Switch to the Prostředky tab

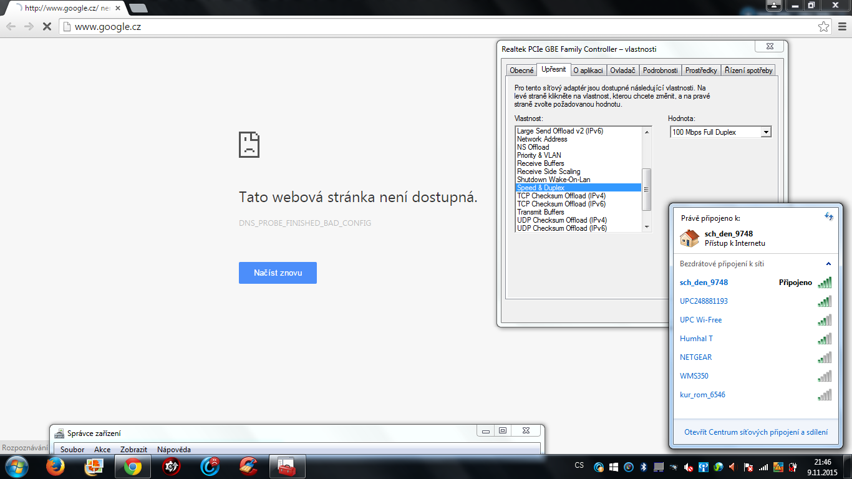pyautogui.click(x=702, y=70)
